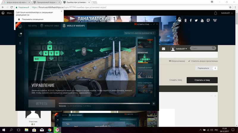Viewport: 238px width, 133px height.
Task: Open notifications bell in Game Center sidebar
Action: pos(20,35)
